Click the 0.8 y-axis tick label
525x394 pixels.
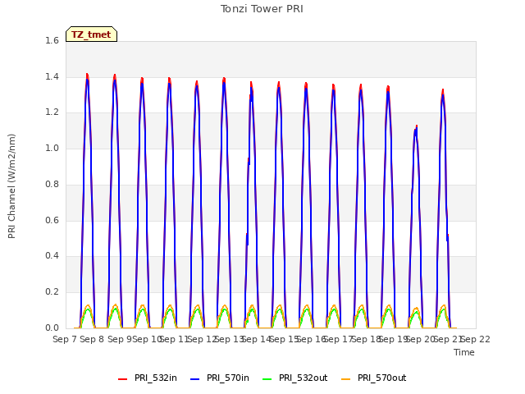[52, 184]
